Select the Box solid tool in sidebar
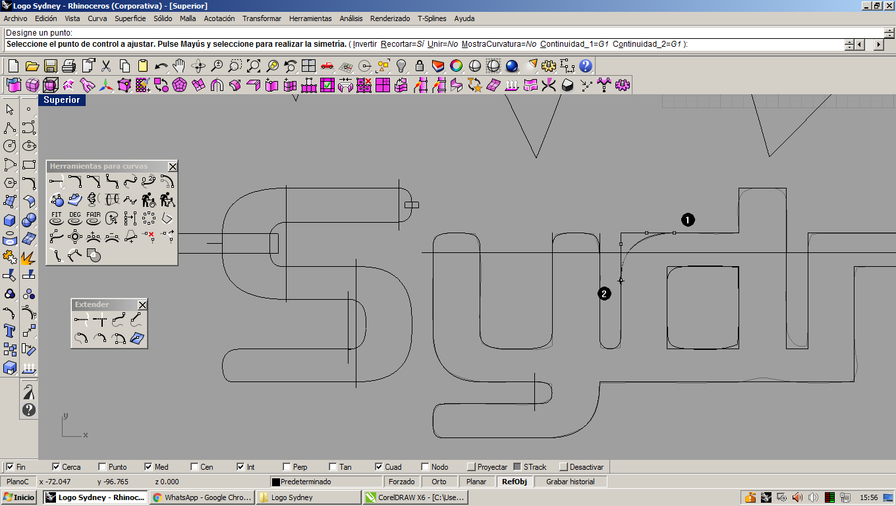This screenshot has height=506, width=896. [10, 220]
